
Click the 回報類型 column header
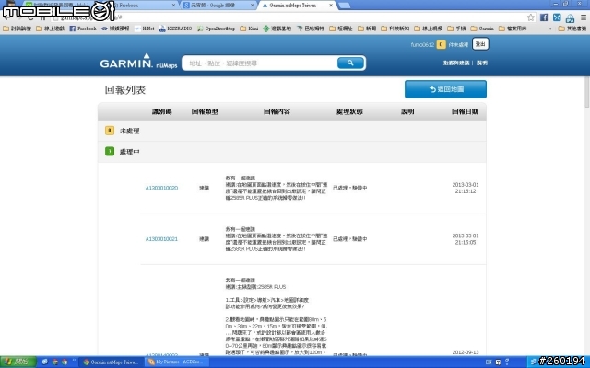[x=205, y=111]
